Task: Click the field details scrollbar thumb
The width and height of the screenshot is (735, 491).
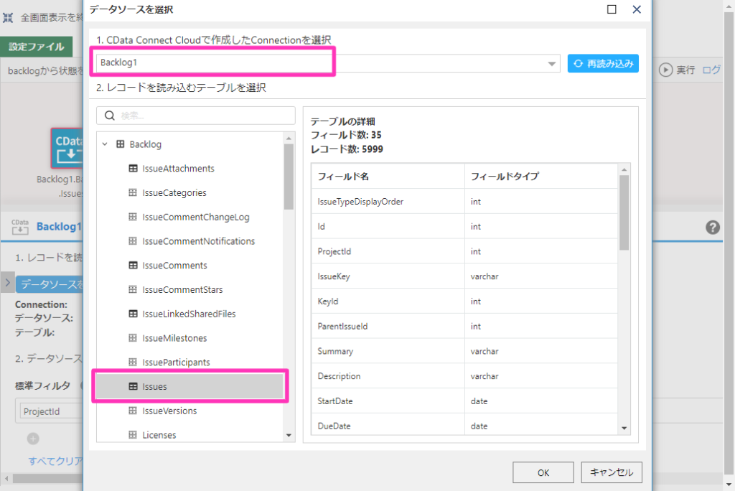Action: [x=624, y=212]
